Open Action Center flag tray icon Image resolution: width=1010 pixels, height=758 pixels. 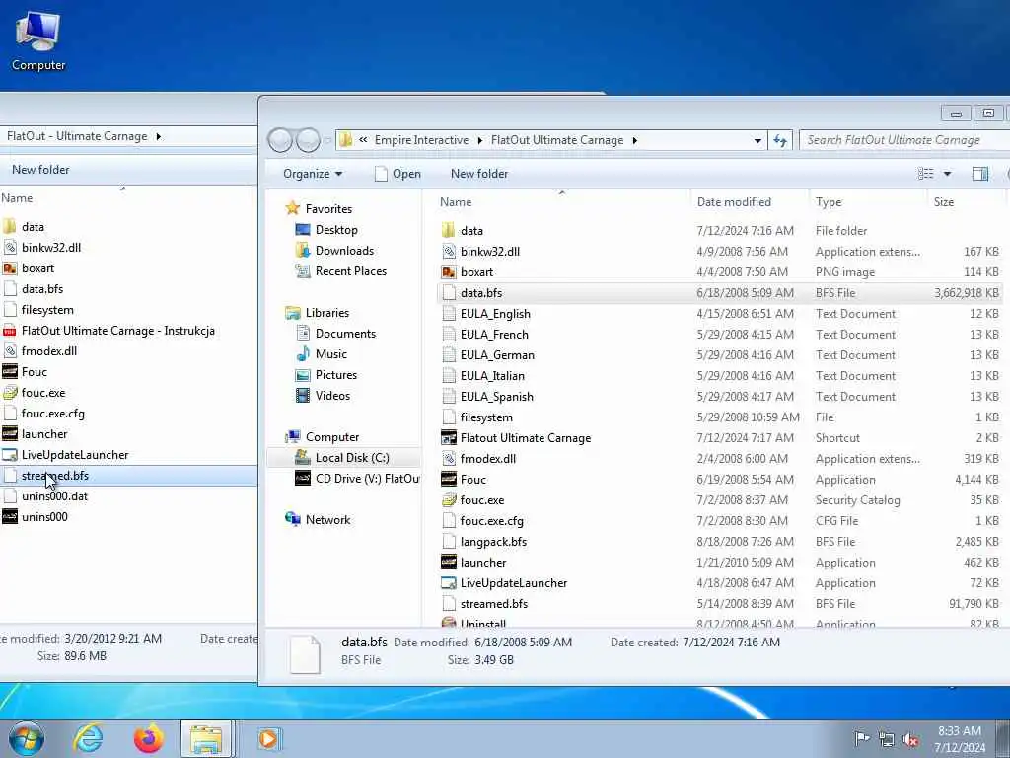862,739
